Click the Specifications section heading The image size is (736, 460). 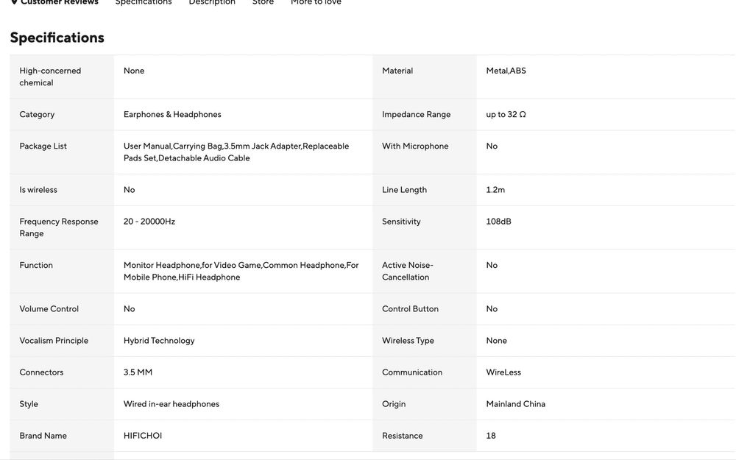[x=57, y=38]
